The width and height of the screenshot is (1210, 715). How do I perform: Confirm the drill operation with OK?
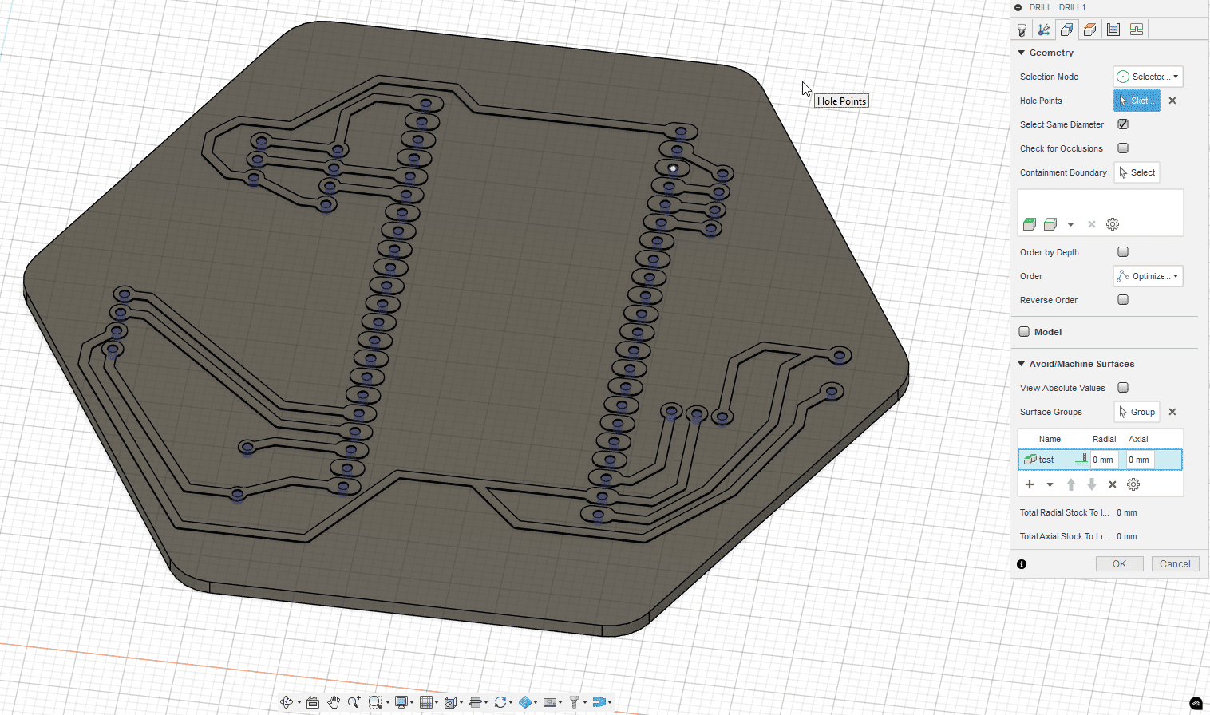coord(1120,563)
